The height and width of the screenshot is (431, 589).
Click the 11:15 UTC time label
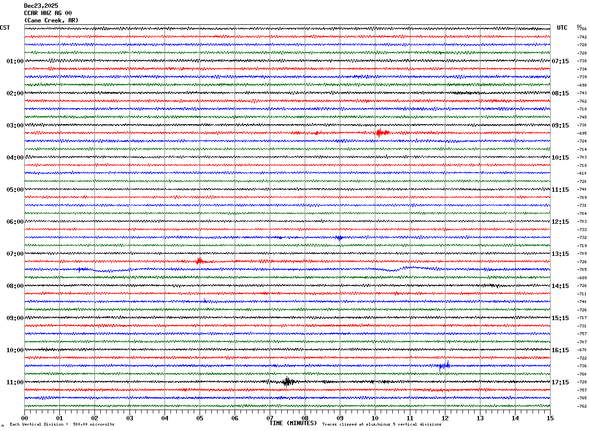[x=560, y=190]
